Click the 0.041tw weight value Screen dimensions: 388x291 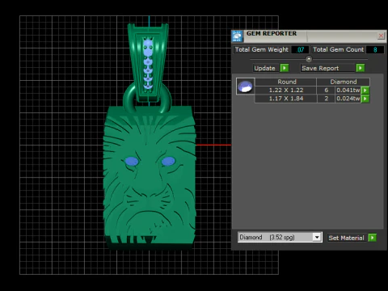(x=348, y=91)
